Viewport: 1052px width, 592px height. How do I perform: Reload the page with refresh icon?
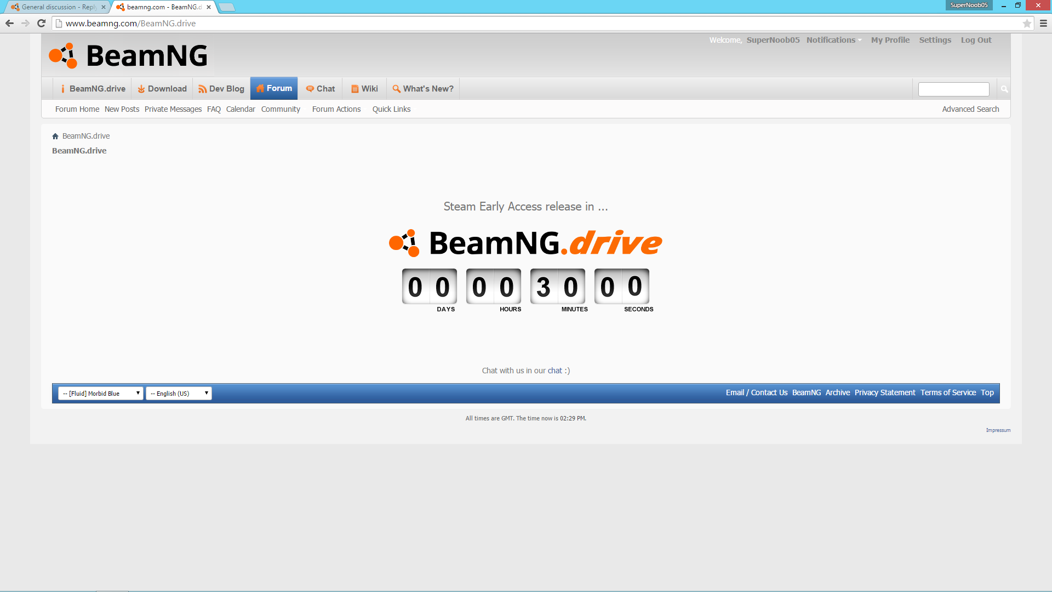pos(41,23)
